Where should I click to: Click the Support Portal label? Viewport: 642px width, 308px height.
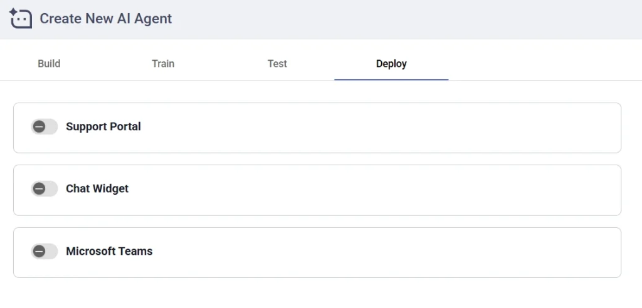[103, 127]
